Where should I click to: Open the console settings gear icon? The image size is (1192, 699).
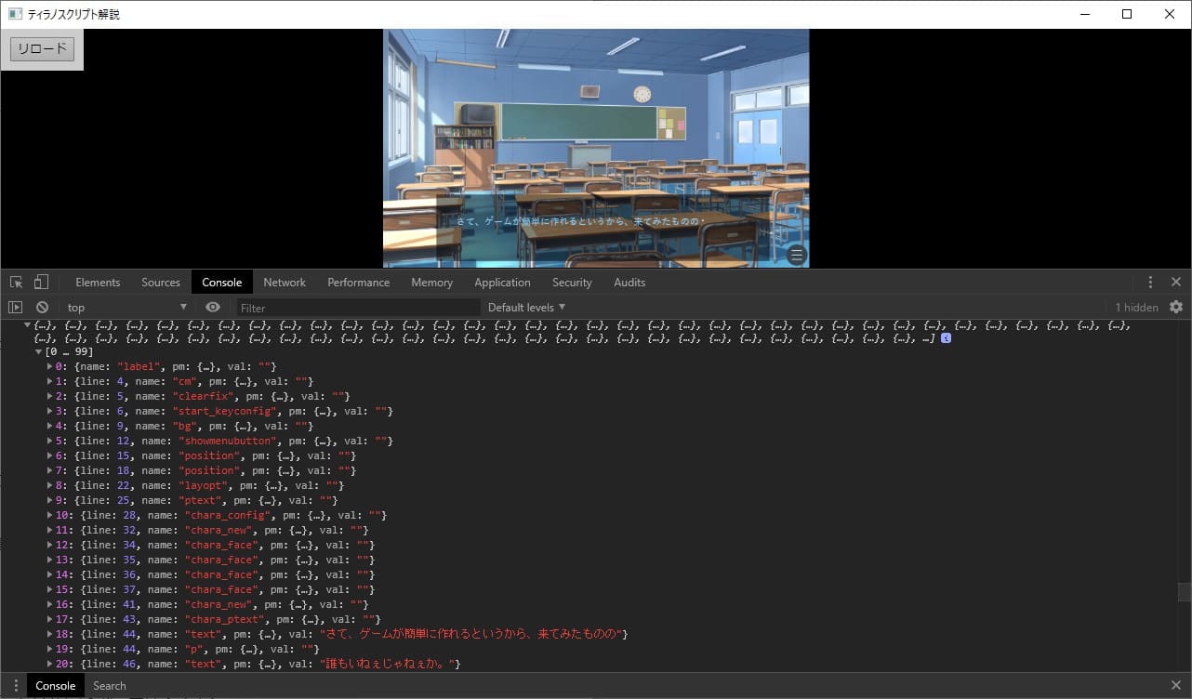[1176, 307]
